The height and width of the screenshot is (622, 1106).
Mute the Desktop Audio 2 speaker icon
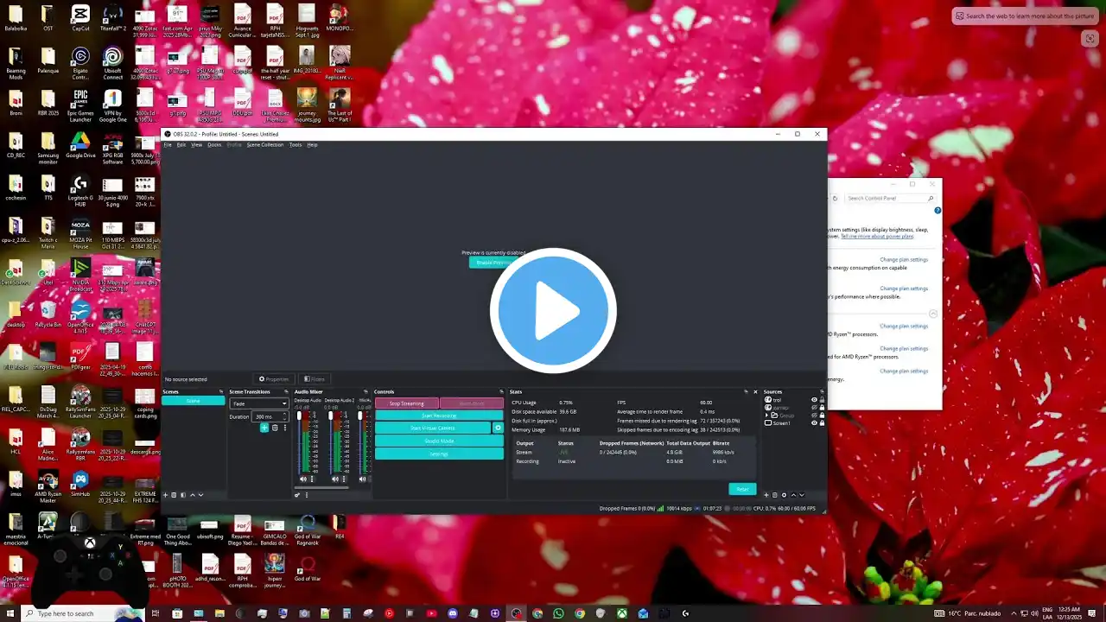click(335, 479)
